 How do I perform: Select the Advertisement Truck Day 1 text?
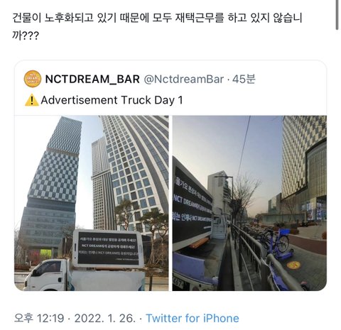[112, 100]
